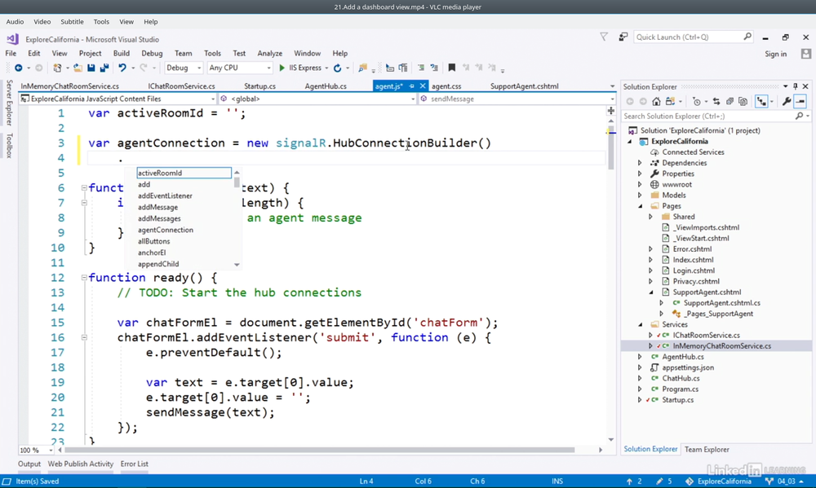
Task: Switch to Team Explorer tab
Action: pos(707,450)
